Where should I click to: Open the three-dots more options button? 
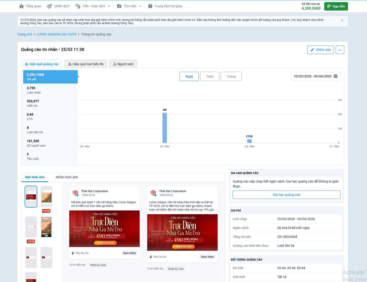click(340, 50)
